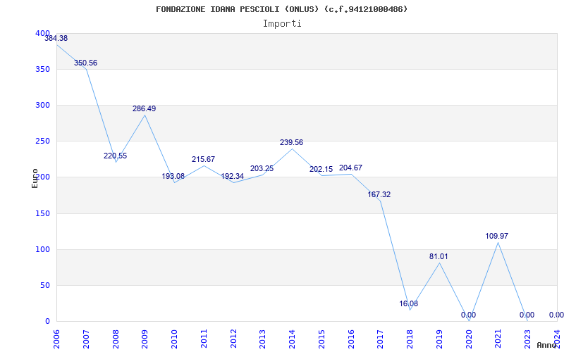Click the 286.49 data label
The height and width of the screenshot is (352, 564).
145,108
